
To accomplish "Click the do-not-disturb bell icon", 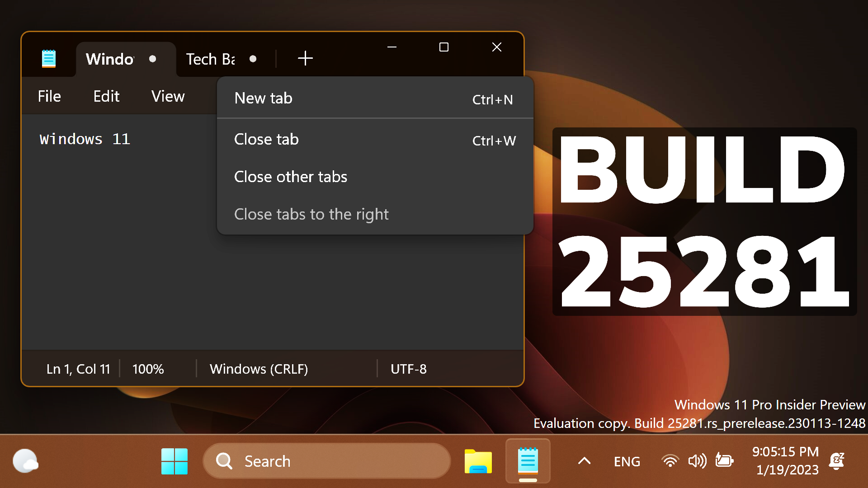I will click(837, 461).
